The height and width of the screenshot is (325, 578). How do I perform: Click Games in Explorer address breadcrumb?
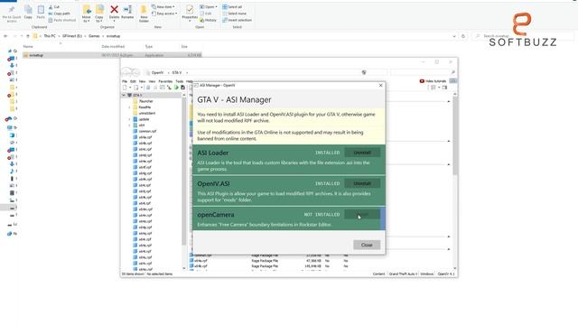[x=94, y=36]
